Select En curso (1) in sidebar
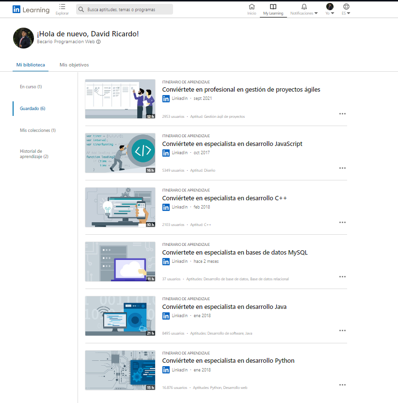 [x=31, y=87]
